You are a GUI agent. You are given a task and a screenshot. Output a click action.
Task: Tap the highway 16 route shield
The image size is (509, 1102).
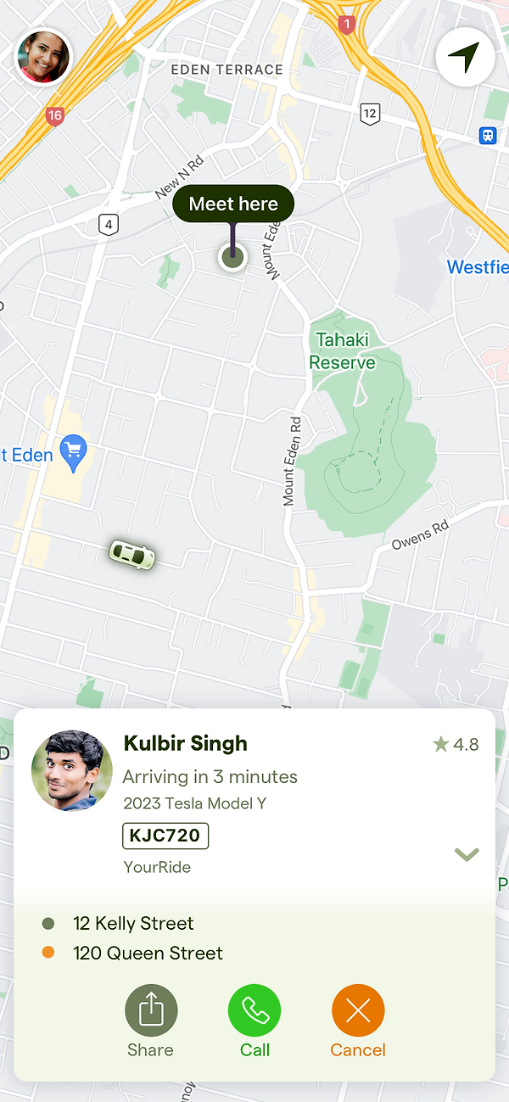pyautogui.click(x=55, y=116)
